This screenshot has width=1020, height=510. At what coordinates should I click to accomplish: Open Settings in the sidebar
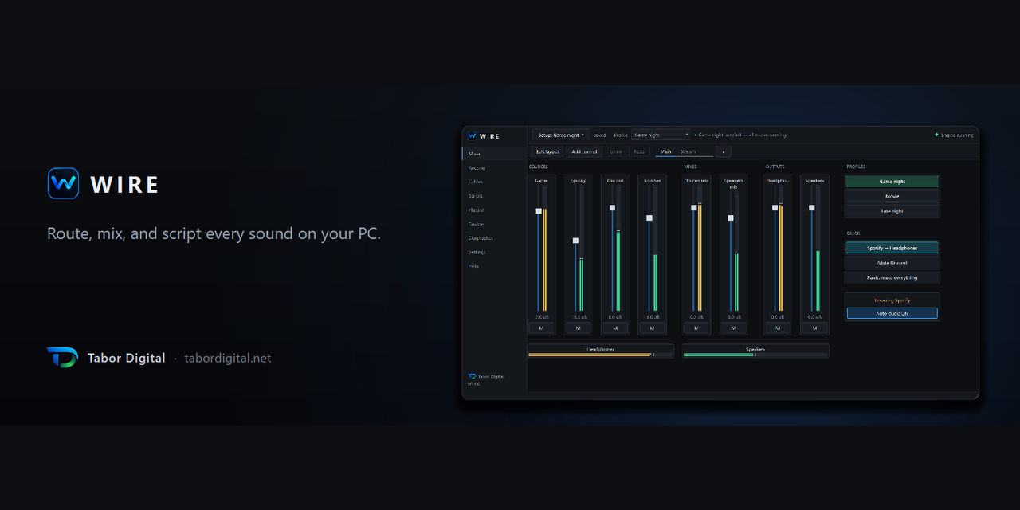[x=494, y=252]
